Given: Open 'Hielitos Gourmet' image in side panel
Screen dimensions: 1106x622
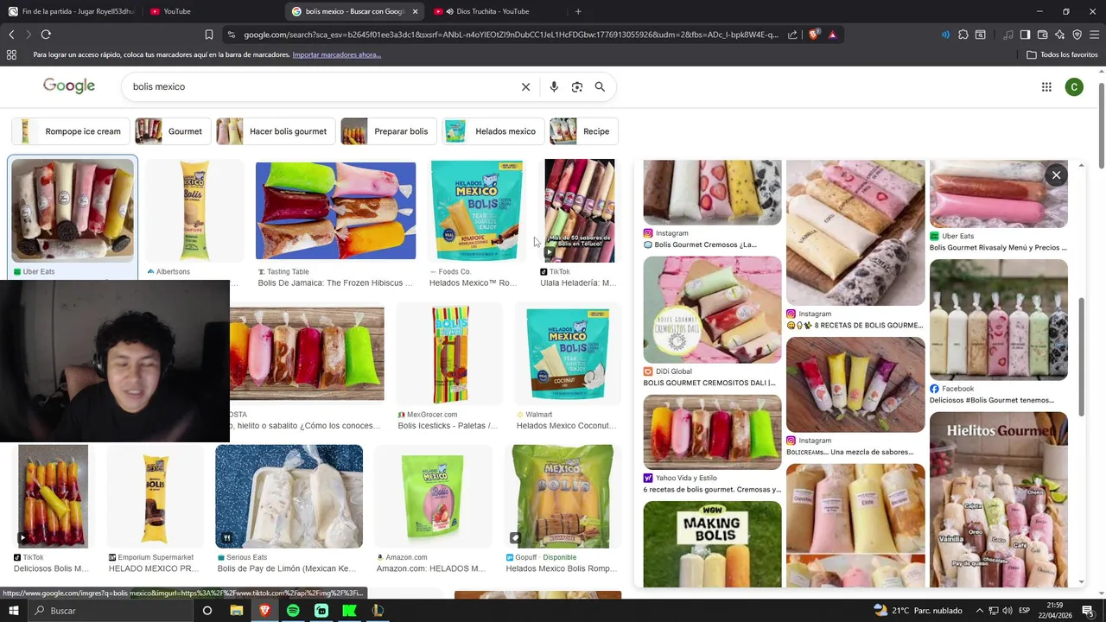Looking at the screenshot, I should click(998, 499).
